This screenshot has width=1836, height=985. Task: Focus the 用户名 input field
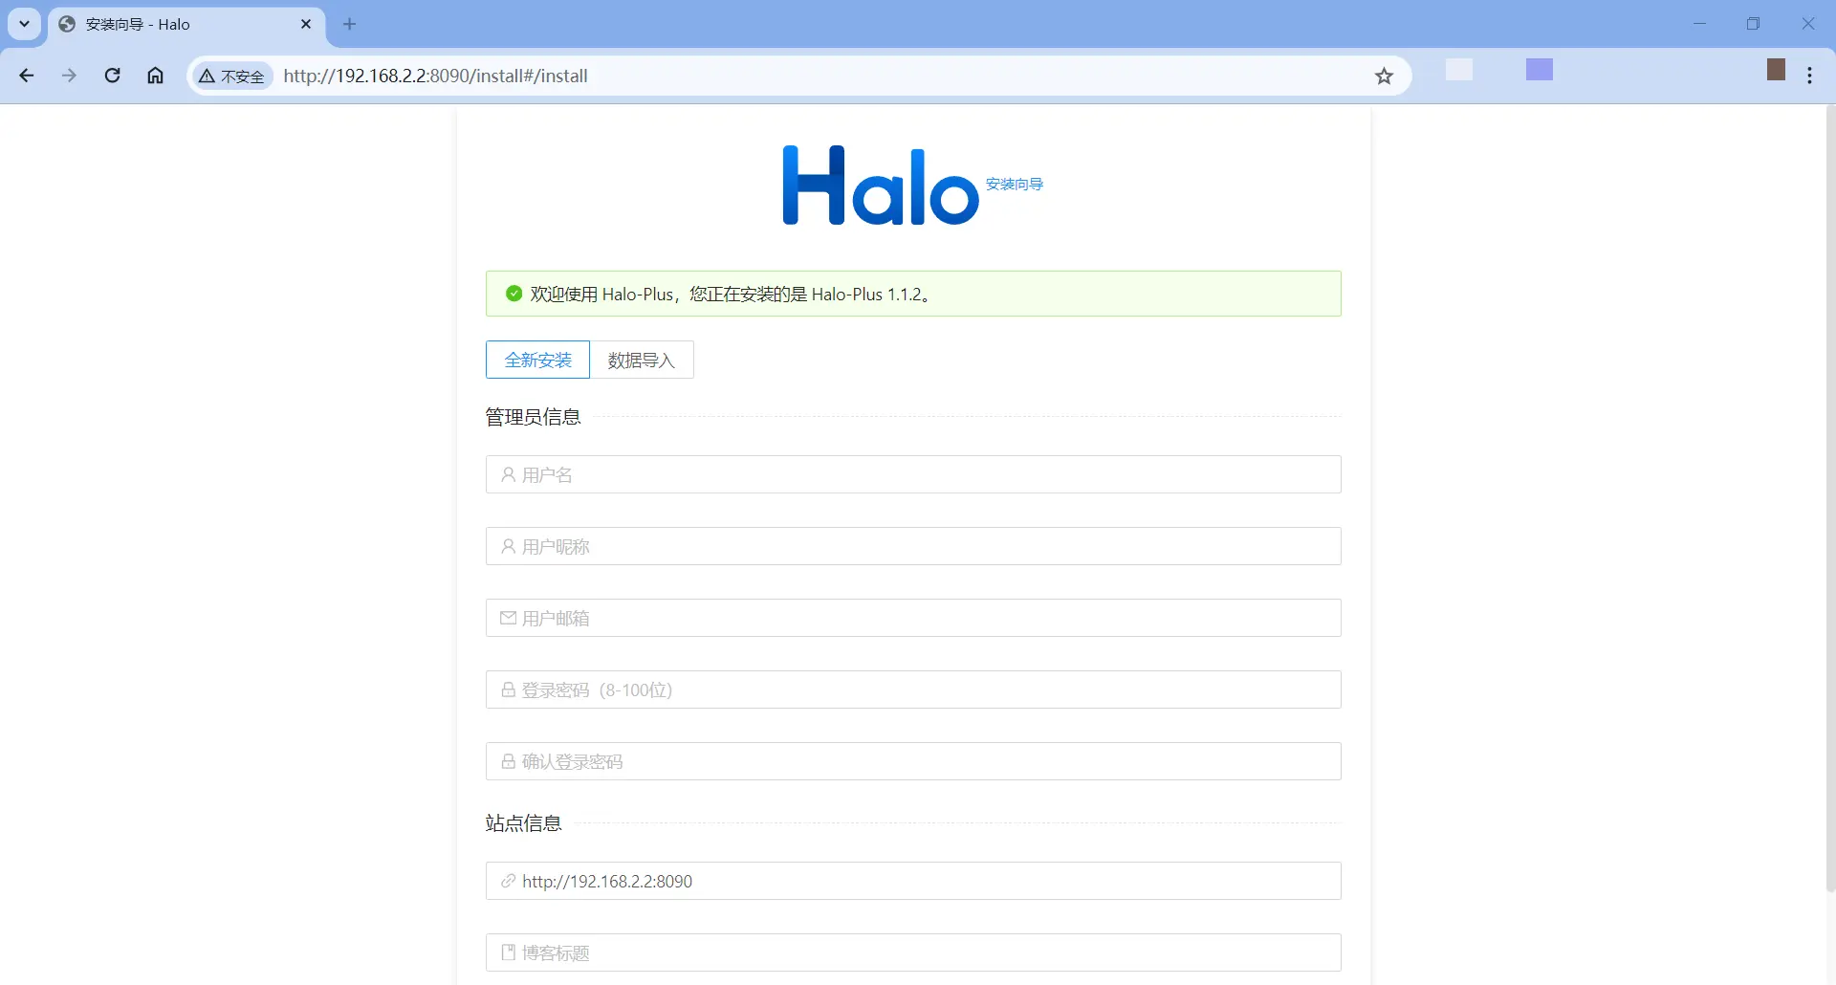click(x=913, y=474)
